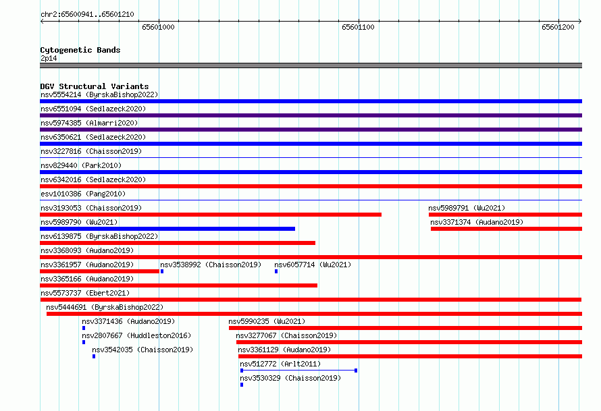Click the 65601000 ruler tick label
This screenshot has height=411, width=601.
(158, 27)
